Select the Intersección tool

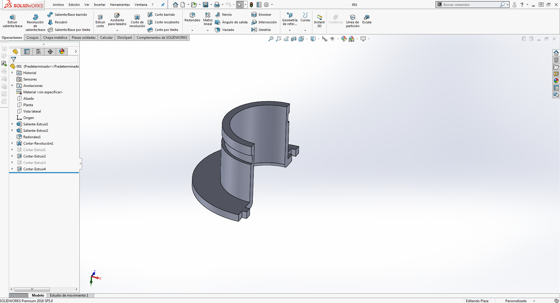tap(264, 22)
